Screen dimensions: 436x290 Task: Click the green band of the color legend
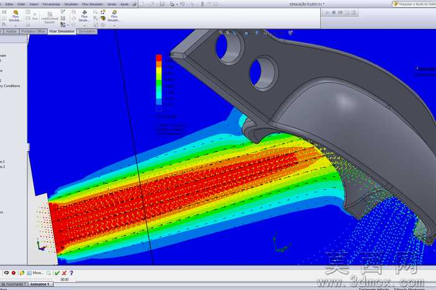(159, 83)
